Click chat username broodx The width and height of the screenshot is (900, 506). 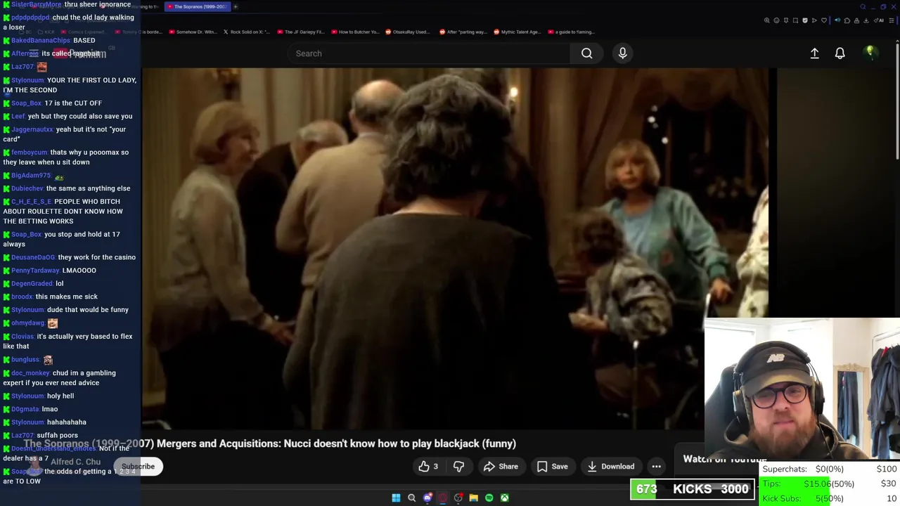[x=22, y=297]
